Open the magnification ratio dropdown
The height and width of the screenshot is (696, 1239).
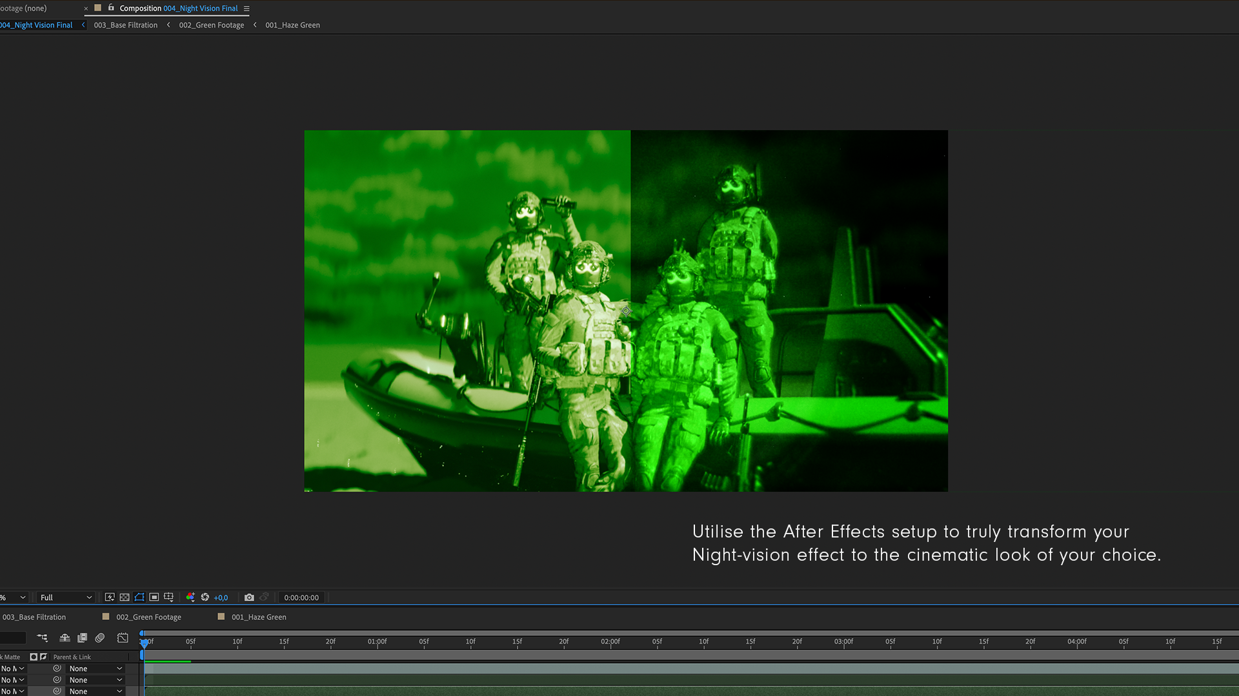(x=13, y=597)
